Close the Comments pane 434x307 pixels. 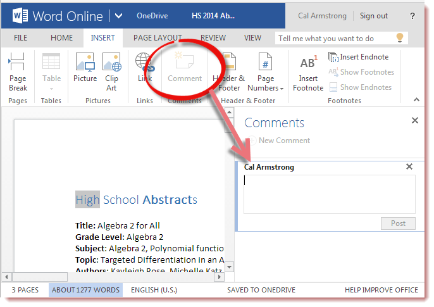(414, 120)
